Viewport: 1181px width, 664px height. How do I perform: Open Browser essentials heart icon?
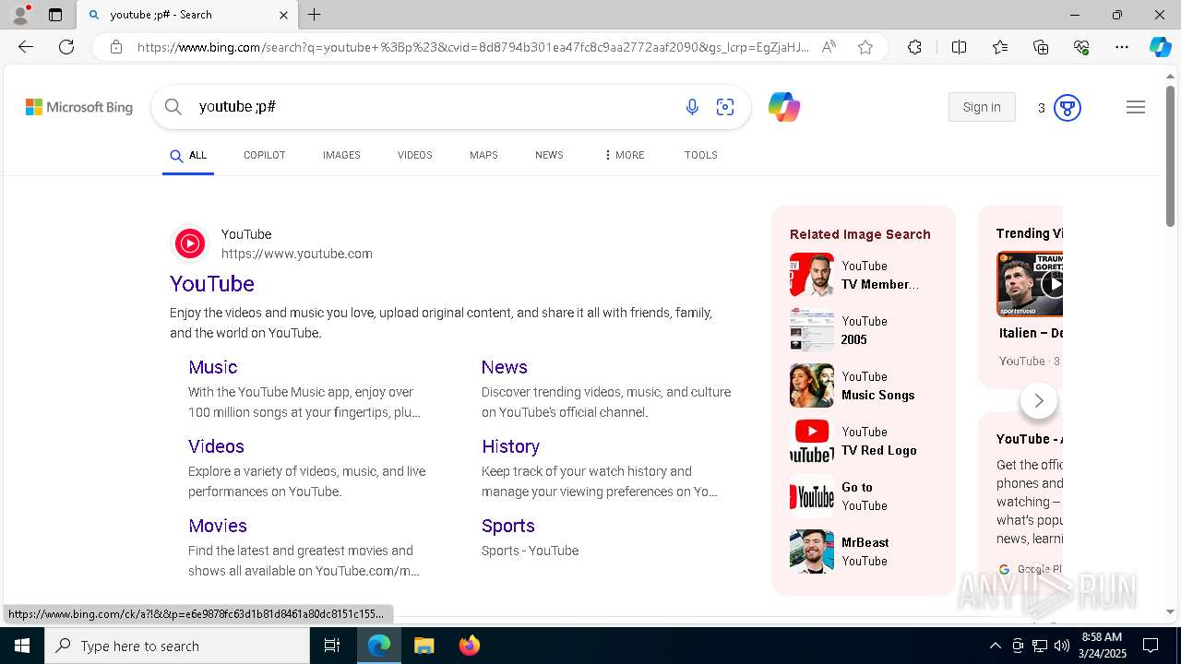[x=1081, y=47]
